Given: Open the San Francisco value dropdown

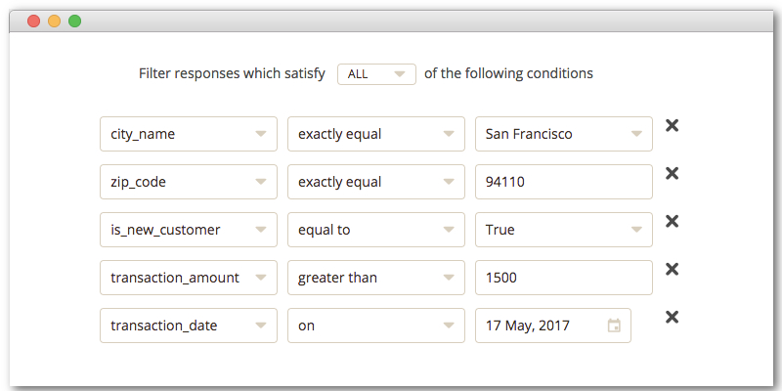Looking at the screenshot, I should tap(564, 134).
